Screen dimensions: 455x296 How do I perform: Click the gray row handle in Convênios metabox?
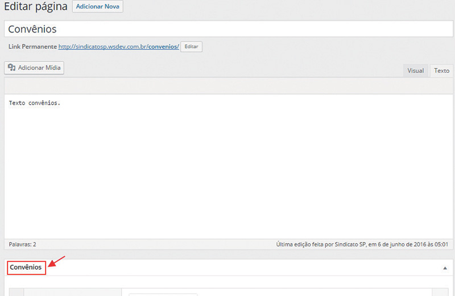(17, 293)
